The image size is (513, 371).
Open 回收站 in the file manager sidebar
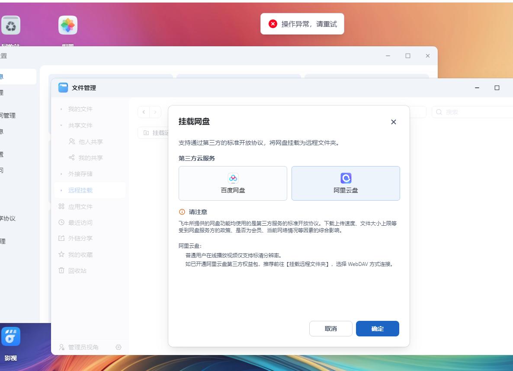73,271
